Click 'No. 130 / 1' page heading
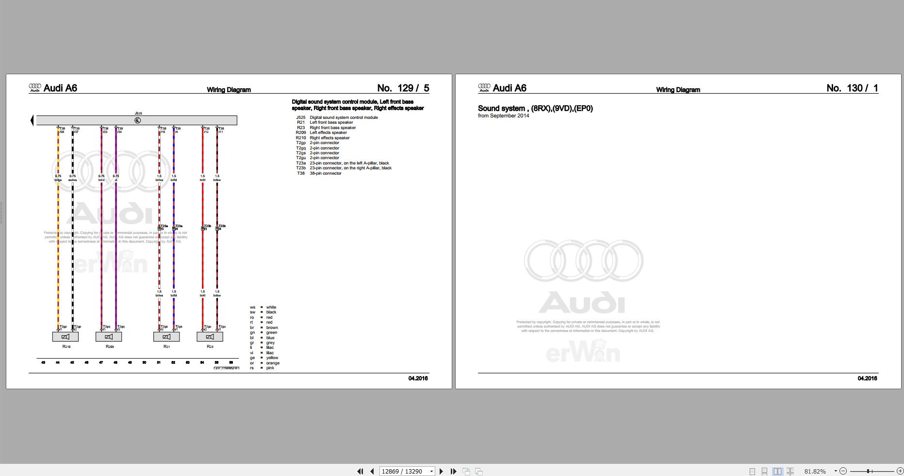This screenshot has width=904, height=476. (x=853, y=88)
